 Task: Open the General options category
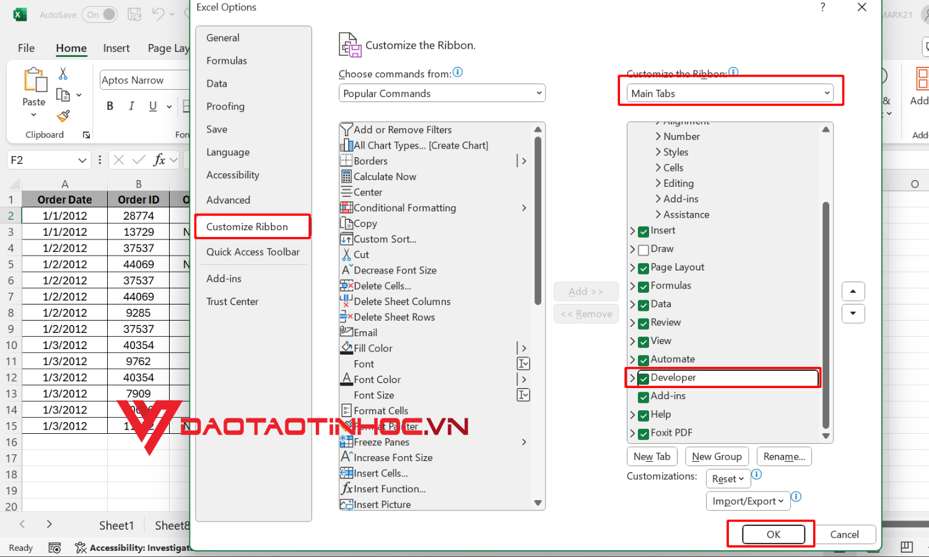(253, 38)
